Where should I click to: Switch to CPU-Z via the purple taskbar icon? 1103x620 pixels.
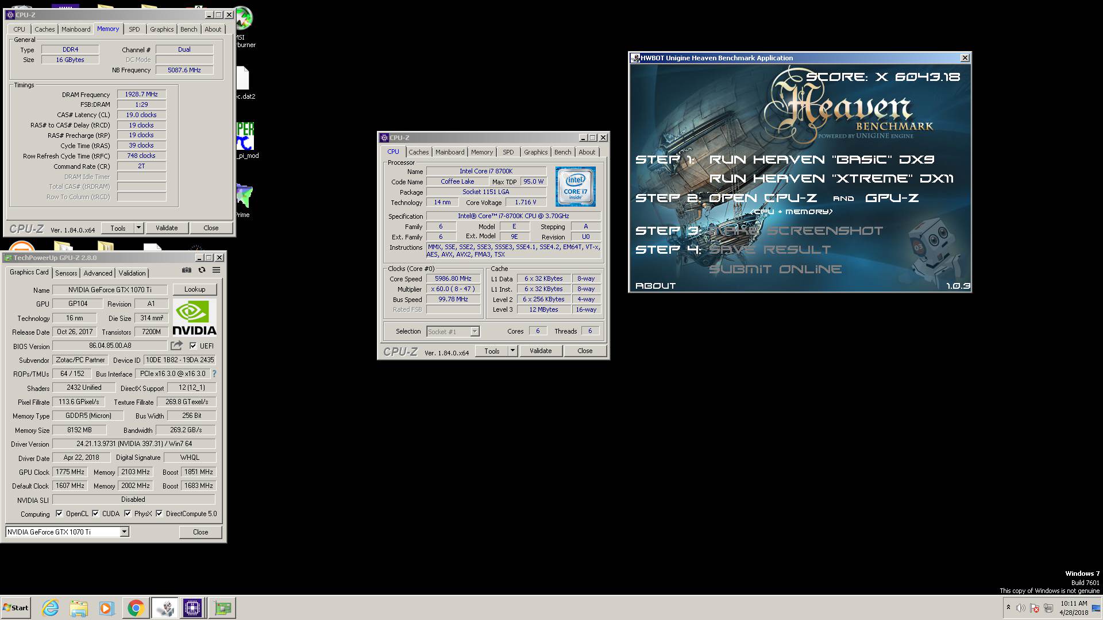point(192,608)
